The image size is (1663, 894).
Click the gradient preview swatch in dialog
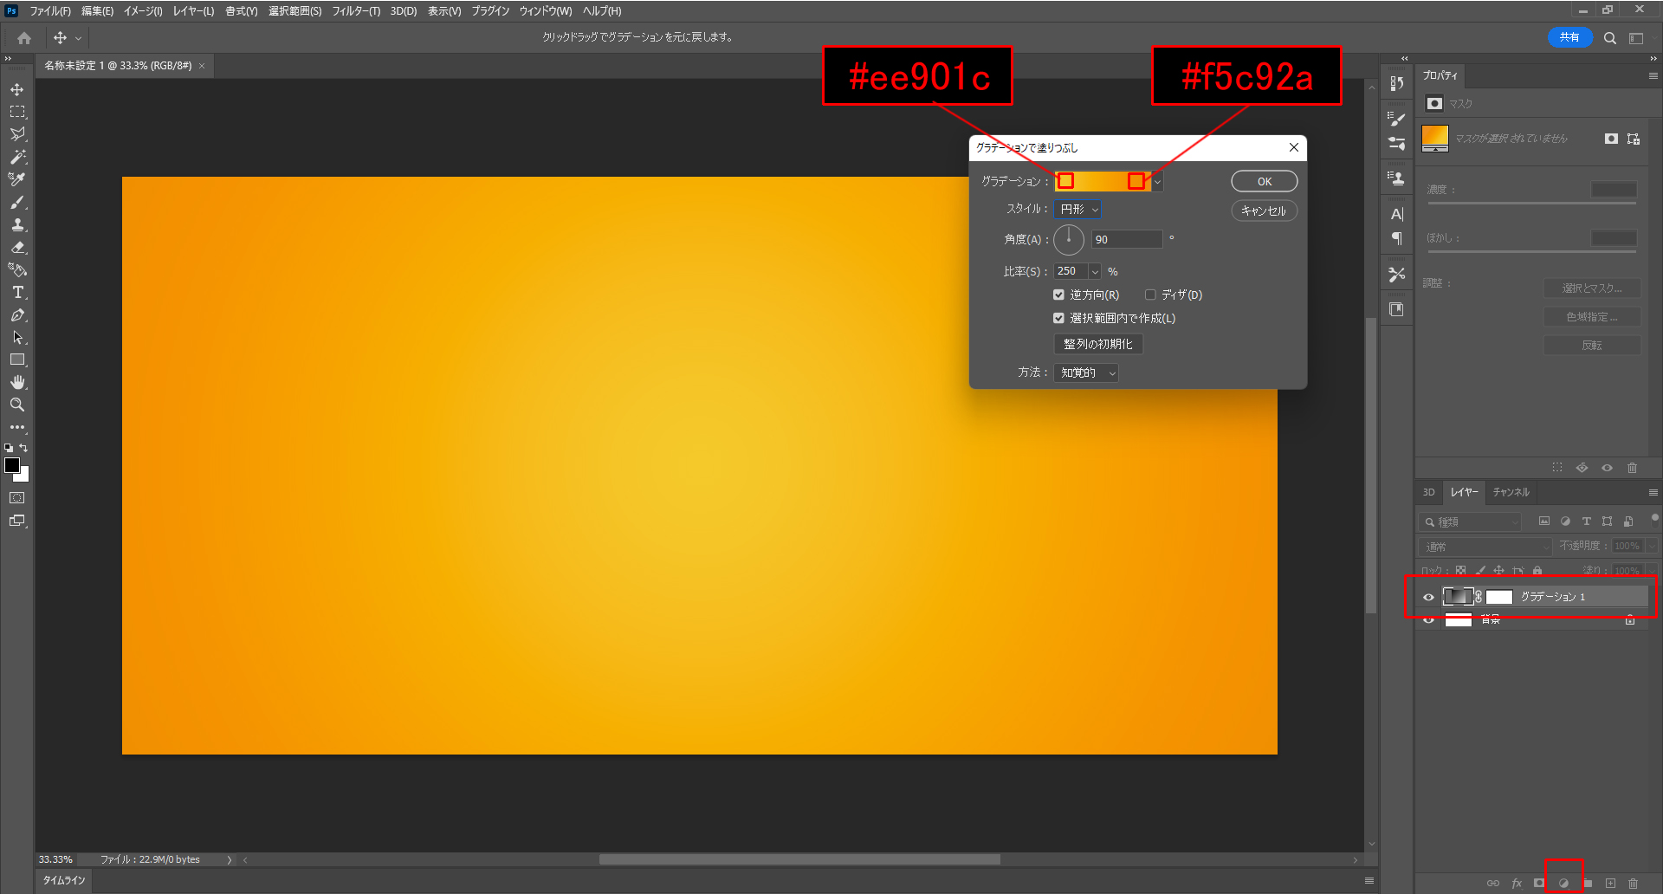tap(1101, 181)
